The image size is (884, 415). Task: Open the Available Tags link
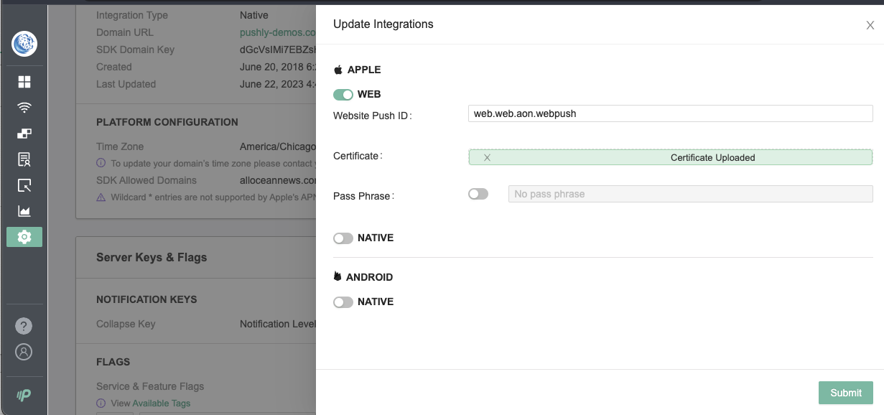[x=161, y=404]
